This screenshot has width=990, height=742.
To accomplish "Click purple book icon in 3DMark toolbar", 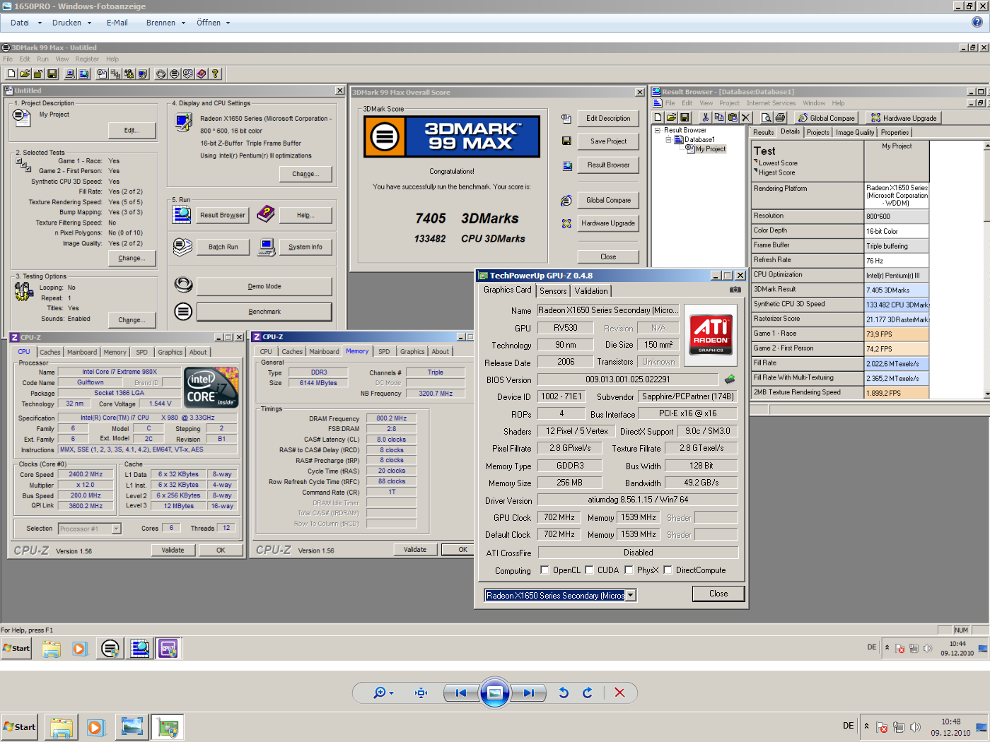I will 202,73.
